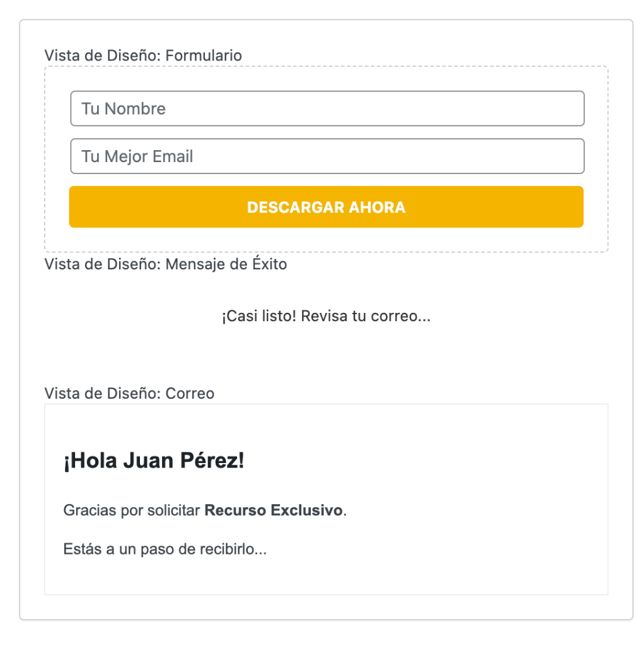Click the 'Gracias por solicitar' text
This screenshot has width=643, height=646.
point(131,510)
